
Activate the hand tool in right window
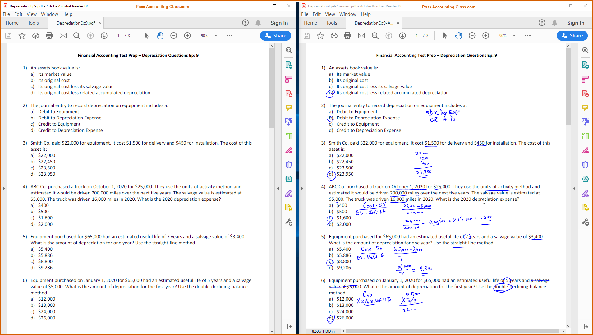458,36
